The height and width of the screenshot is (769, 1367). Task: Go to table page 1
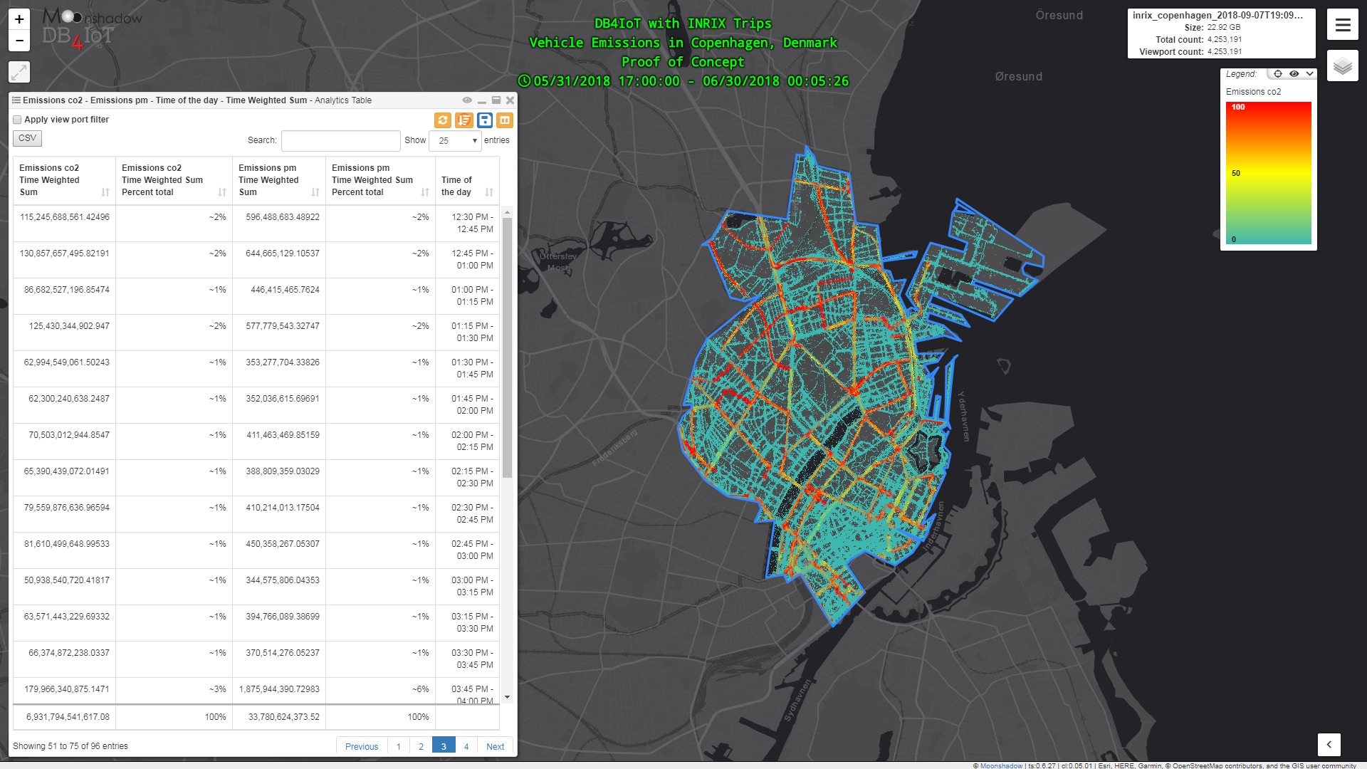pyautogui.click(x=399, y=746)
